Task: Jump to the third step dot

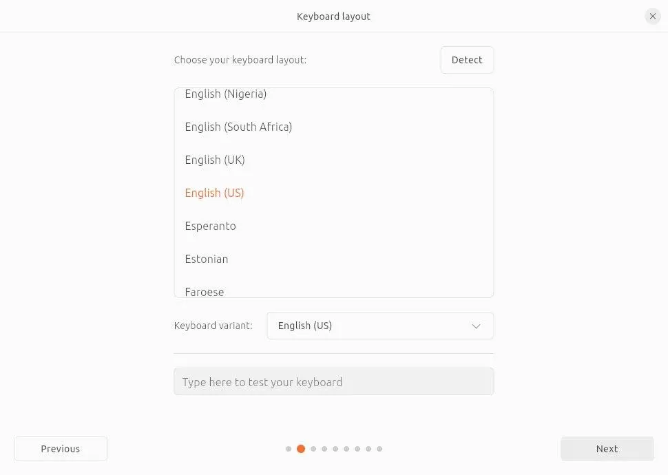Action: (313, 449)
